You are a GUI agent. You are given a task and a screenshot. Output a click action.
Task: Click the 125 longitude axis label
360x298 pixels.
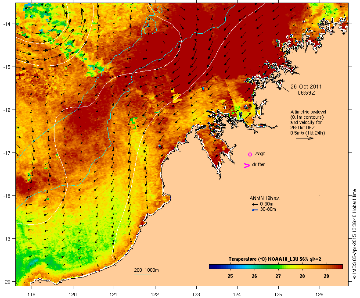[278, 294]
